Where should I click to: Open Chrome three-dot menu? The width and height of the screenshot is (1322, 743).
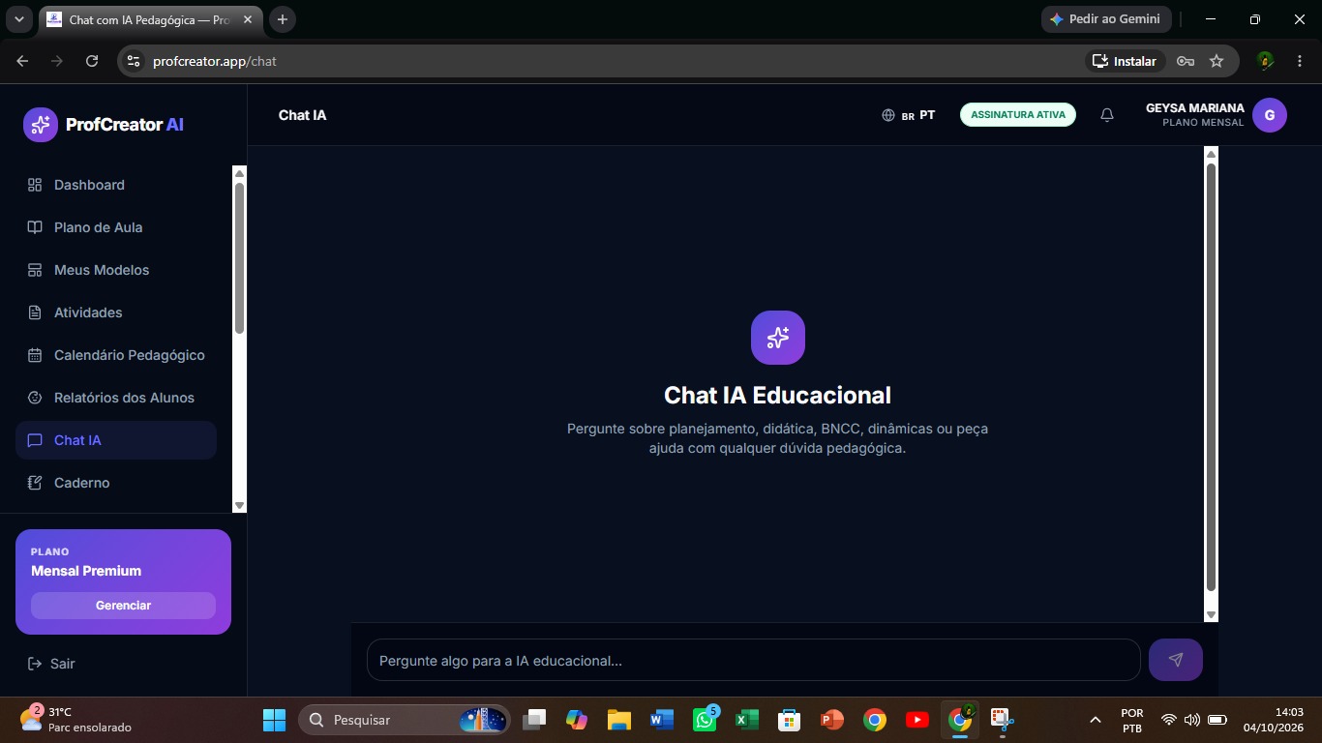[1300, 61]
